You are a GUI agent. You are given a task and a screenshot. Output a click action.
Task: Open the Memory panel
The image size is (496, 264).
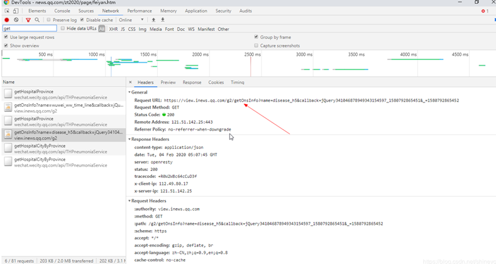click(168, 11)
